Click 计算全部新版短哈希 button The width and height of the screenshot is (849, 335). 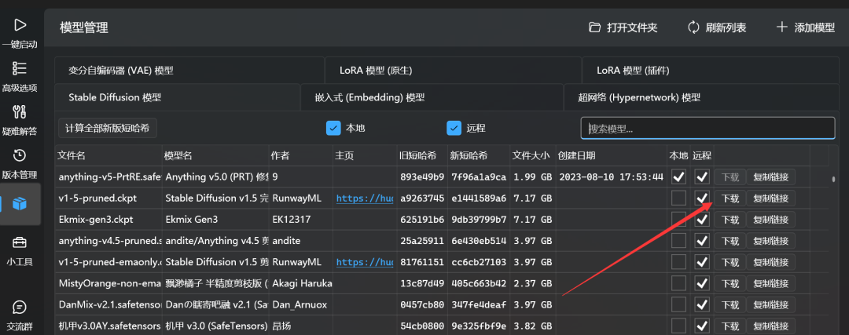(x=108, y=129)
